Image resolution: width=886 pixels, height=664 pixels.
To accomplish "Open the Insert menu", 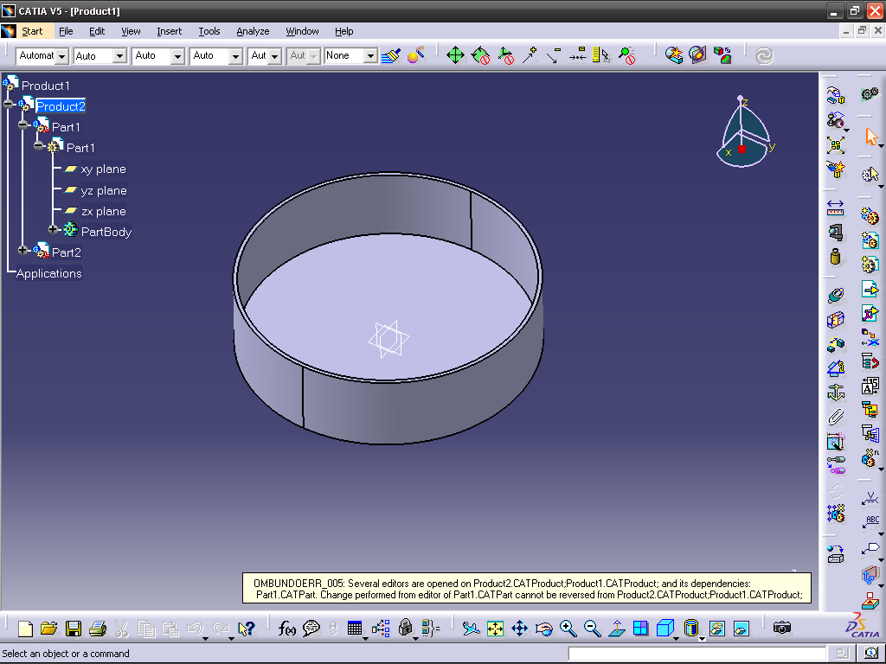I will [x=169, y=31].
